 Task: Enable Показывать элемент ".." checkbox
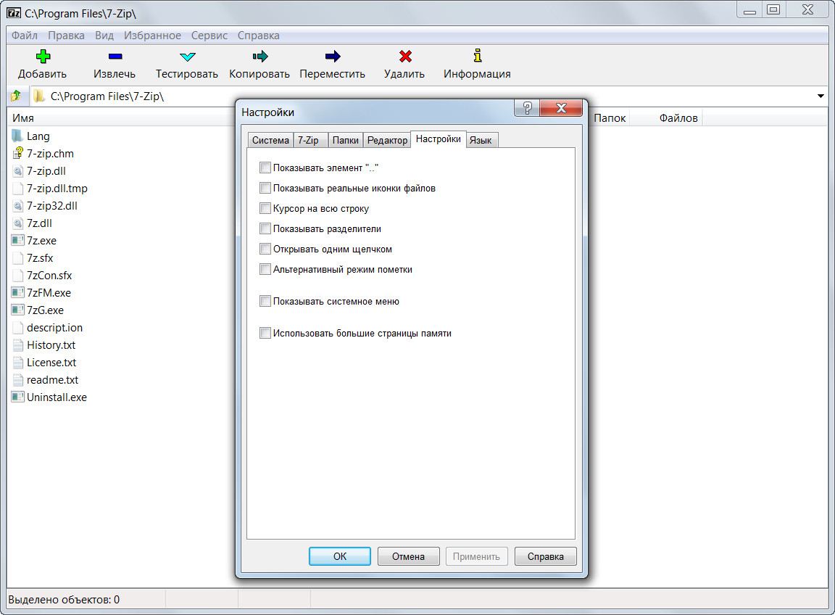[x=265, y=168]
